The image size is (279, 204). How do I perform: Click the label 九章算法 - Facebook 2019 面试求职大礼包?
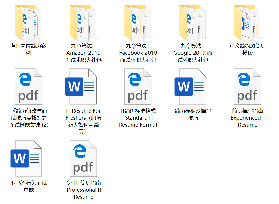point(138,53)
